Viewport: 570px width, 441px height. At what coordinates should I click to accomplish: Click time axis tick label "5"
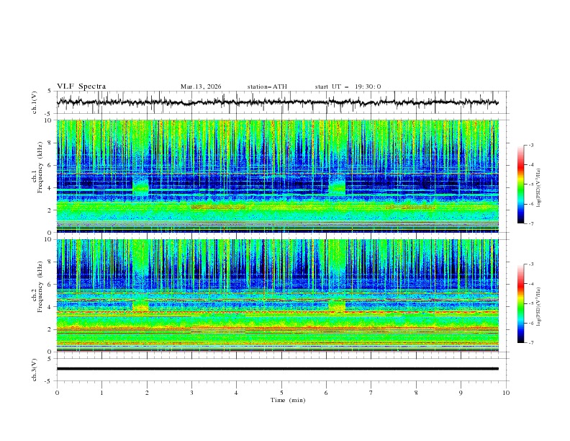281,393
